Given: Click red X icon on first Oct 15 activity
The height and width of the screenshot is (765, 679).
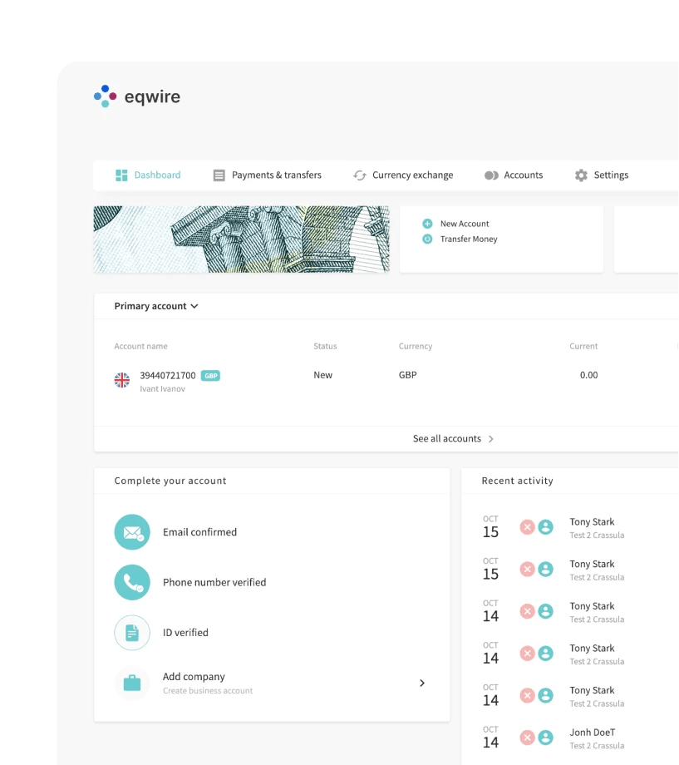Looking at the screenshot, I should (527, 527).
